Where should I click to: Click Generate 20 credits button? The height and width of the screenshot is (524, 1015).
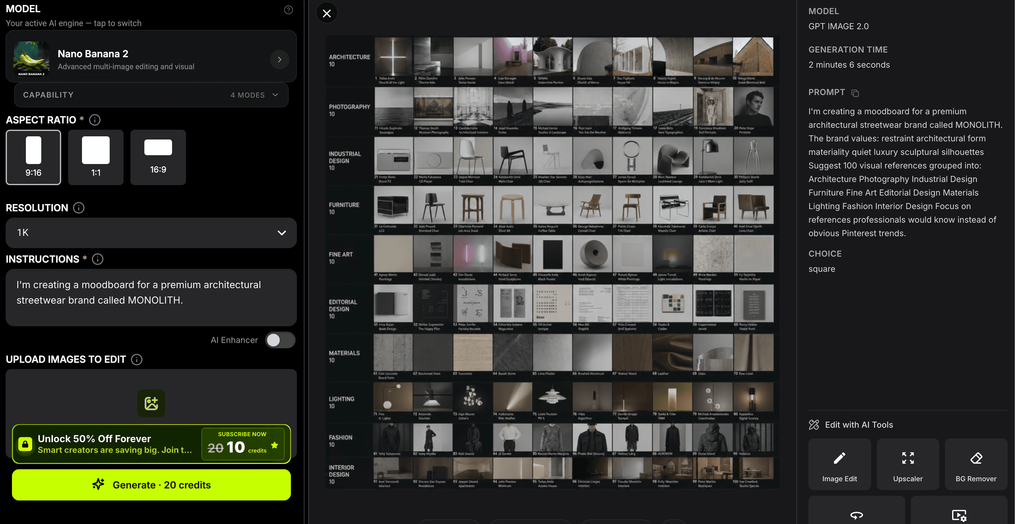(151, 485)
